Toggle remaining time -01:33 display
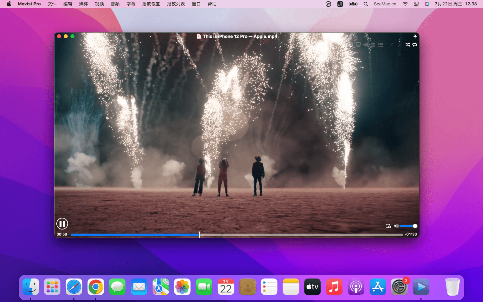Image resolution: width=483 pixels, height=302 pixels. tap(411, 235)
